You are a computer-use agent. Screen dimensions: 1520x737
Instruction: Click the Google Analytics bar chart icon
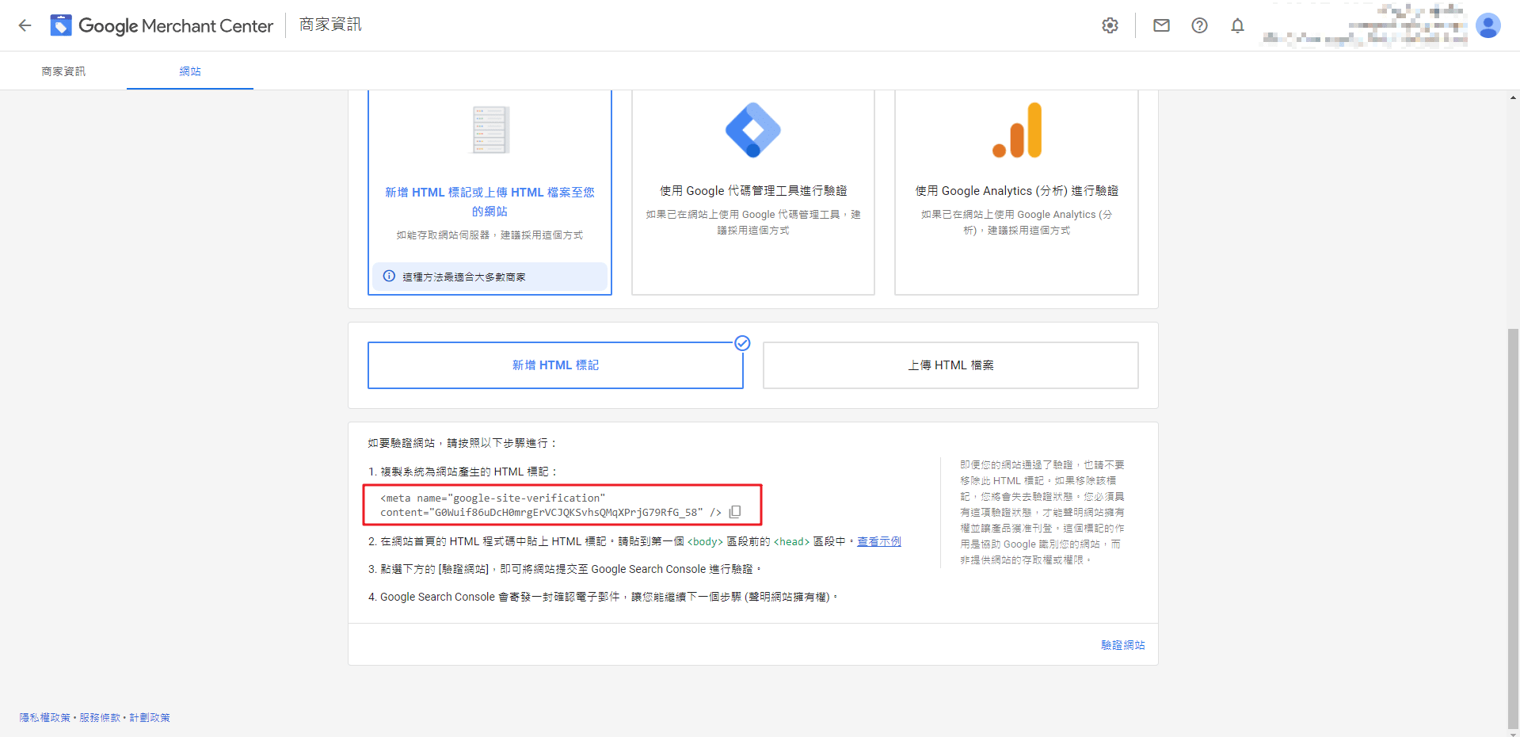click(x=1017, y=130)
